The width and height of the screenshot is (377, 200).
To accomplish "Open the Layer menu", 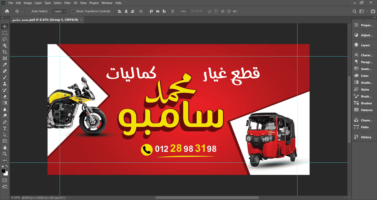I will [38, 3].
